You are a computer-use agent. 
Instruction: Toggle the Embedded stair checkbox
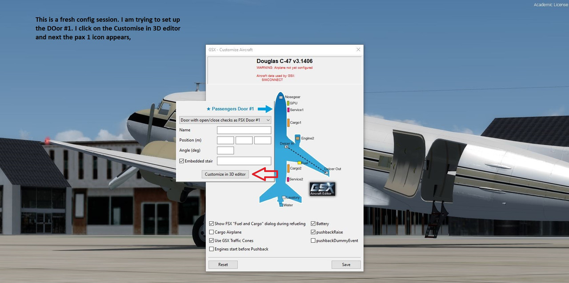pos(181,161)
